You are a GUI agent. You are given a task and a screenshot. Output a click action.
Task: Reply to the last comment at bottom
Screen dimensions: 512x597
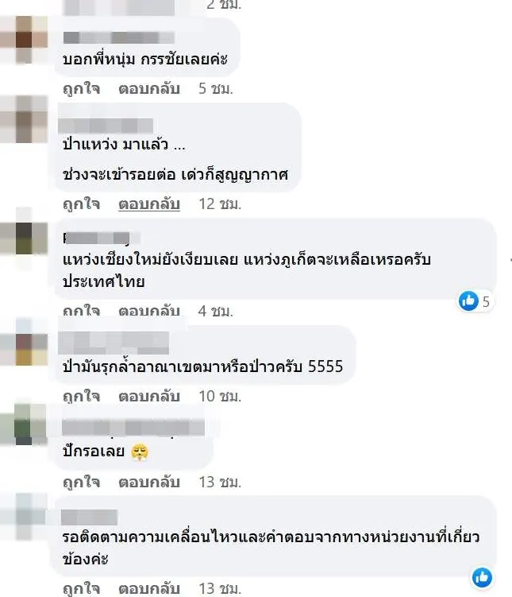[x=149, y=588]
